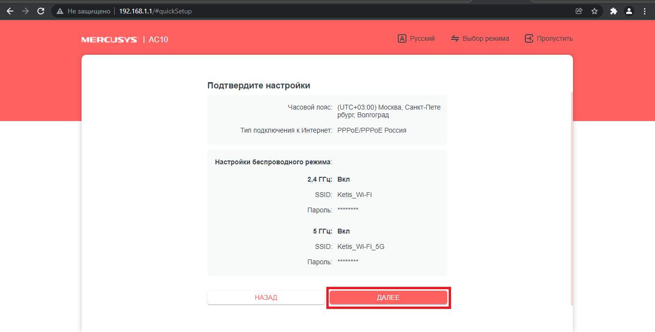
Task: Bookmark this page with the star icon
Action: coord(595,11)
